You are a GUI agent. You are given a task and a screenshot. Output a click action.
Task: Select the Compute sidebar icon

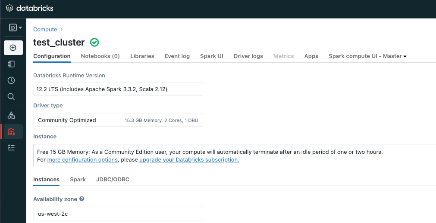tap(11, 131)
